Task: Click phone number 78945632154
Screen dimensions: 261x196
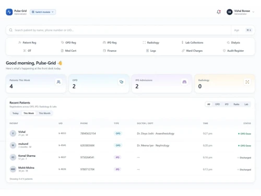Action: click(x=88, y=133)
